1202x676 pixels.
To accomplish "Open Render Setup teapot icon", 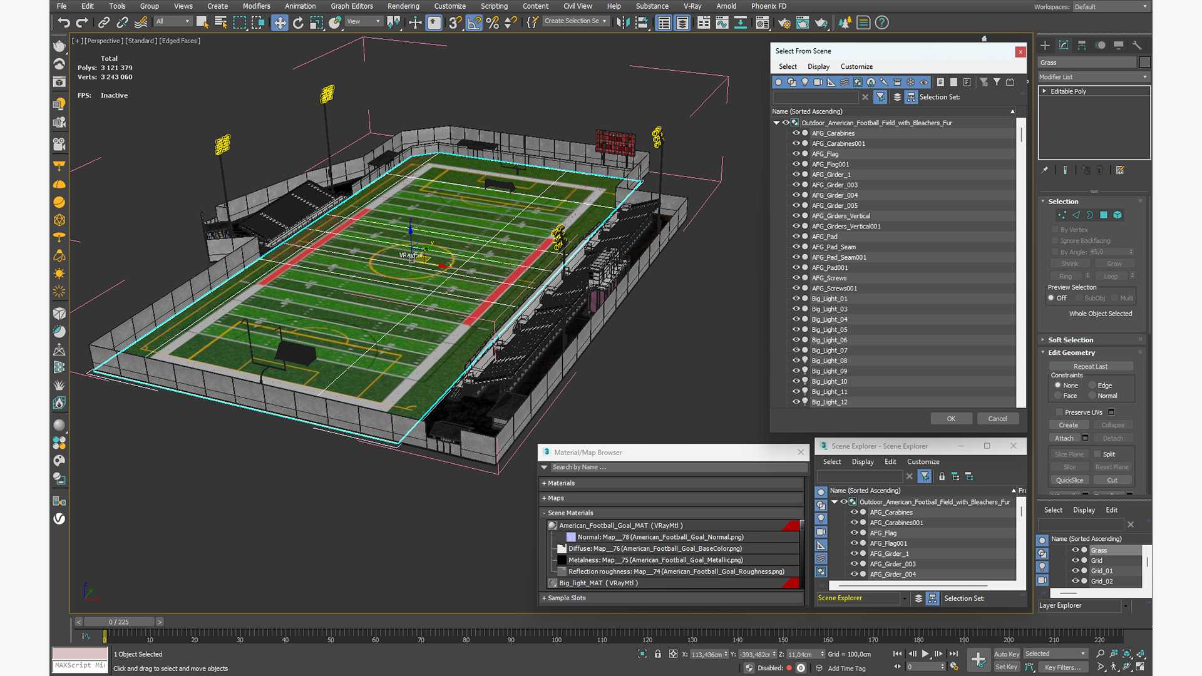I will (x=784, y=23).
